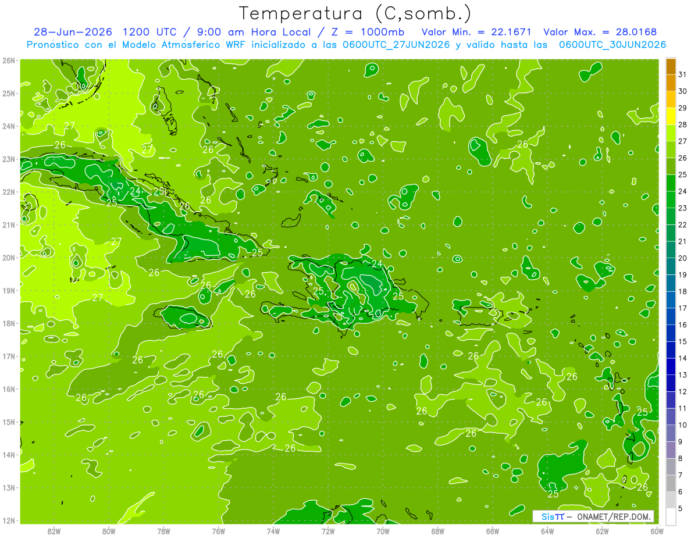Click the colorbar label '21'
The image size is (698, 539).
click(x=683, y=241)
